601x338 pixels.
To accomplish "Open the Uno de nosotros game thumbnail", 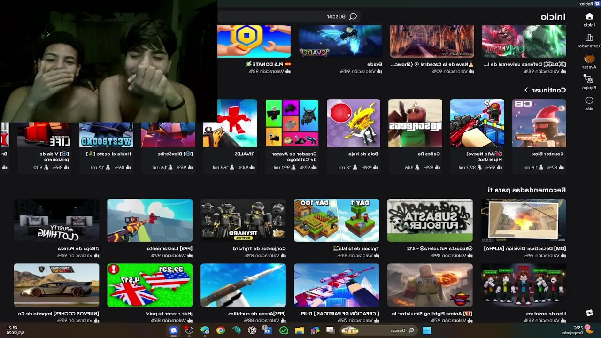I will (524, 285).
